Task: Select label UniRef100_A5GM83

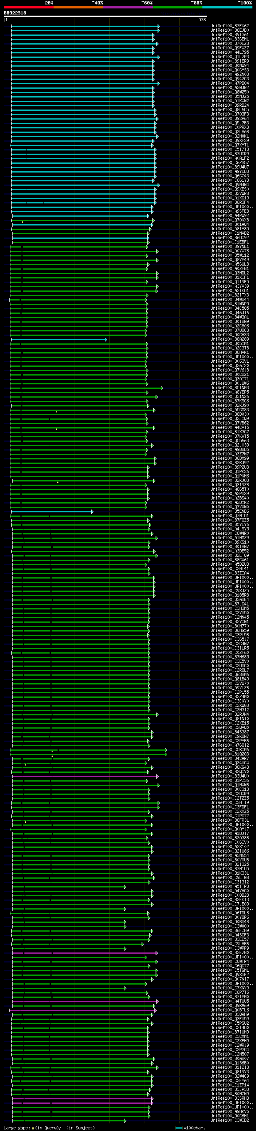Action: click(x=230, y=410)
